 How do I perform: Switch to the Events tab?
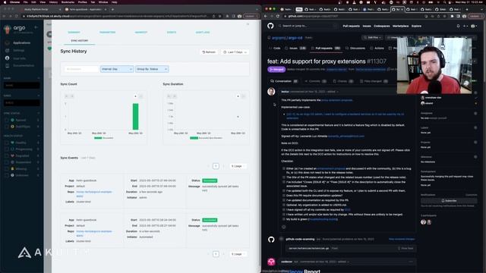172,32
